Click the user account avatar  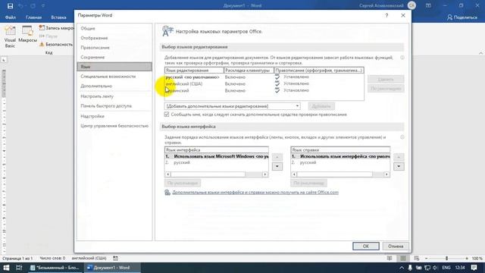[411, 5]
